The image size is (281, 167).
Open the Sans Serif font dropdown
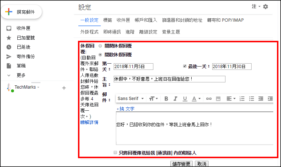point(131,99)
